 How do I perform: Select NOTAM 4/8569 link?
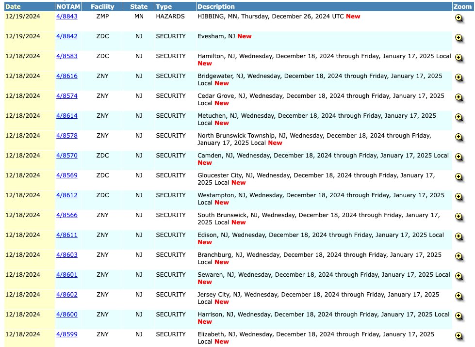(x=67, y=175)
